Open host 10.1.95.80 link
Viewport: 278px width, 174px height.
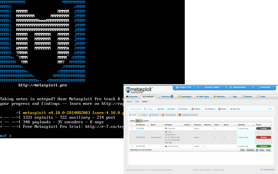(x=140, y=128)
